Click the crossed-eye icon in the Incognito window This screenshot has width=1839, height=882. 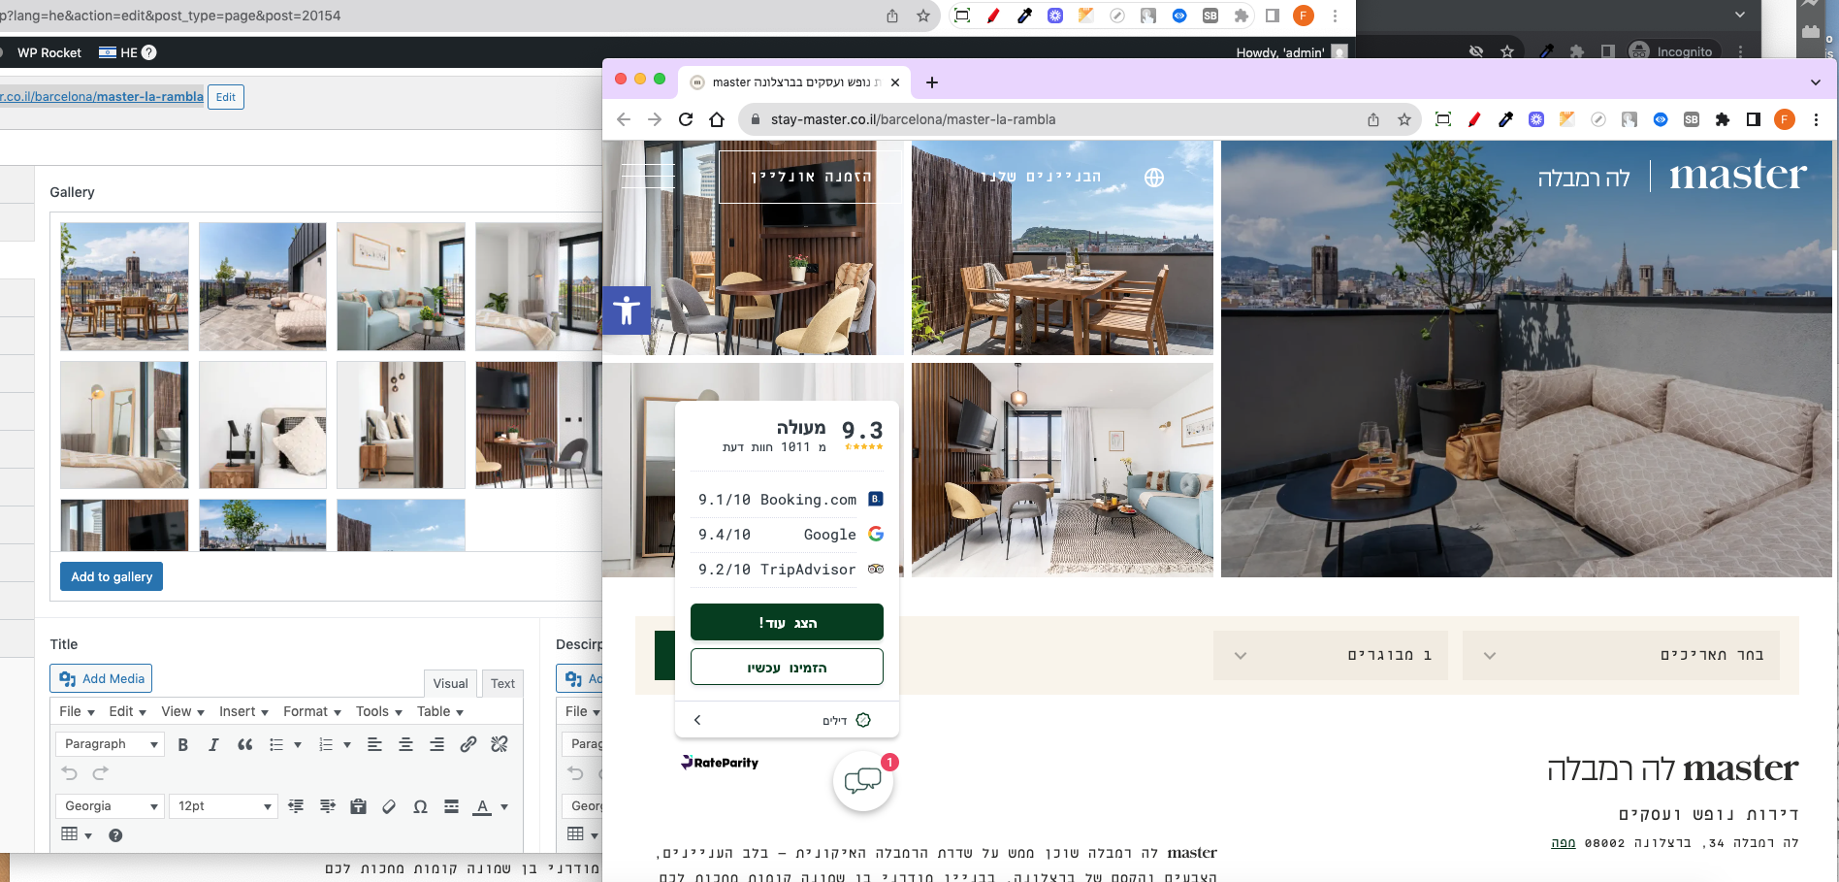[x=1476, y=51]
